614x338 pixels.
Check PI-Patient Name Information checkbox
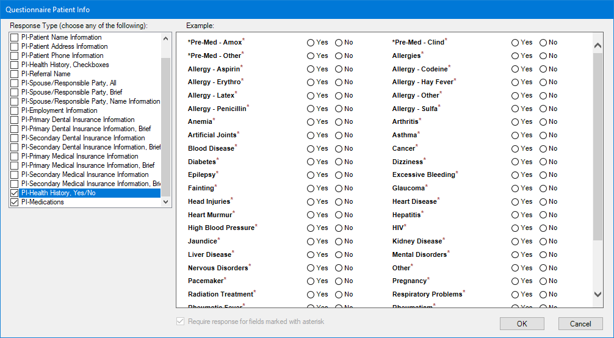(x=14, y=38)
